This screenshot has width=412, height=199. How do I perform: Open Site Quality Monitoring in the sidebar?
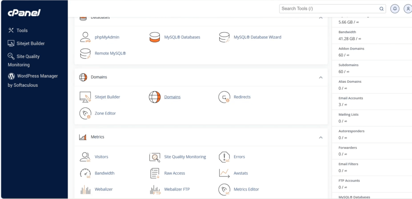(x=24, y=60)
